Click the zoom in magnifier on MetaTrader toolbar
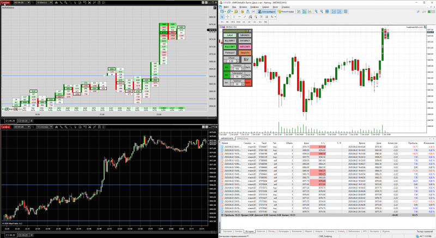436x238 pixels. click(x=316, y=11)
